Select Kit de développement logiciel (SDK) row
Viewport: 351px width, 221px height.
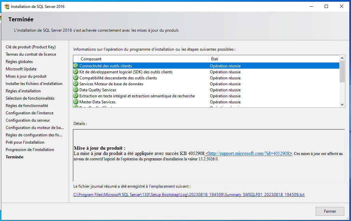point(206,72)
